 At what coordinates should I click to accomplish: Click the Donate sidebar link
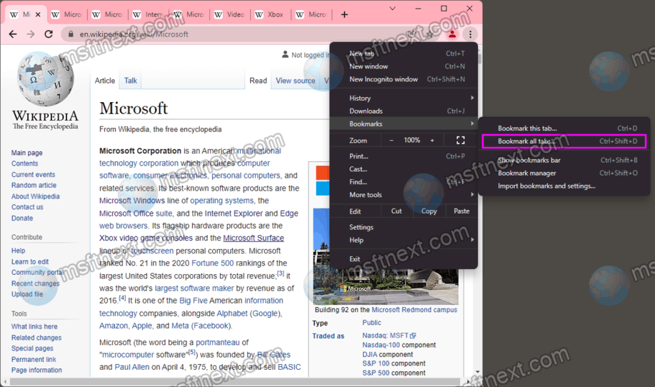(22, 218)
